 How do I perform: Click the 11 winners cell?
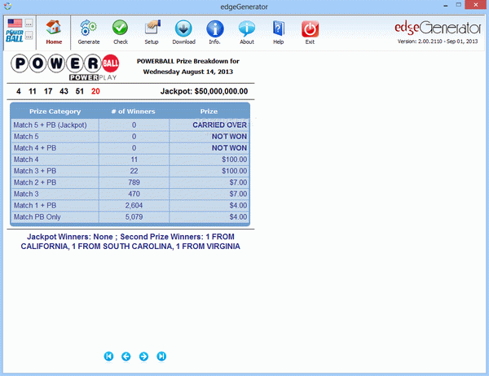pos(134,160)
